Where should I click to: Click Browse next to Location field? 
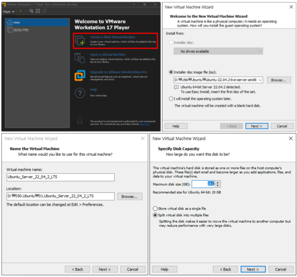(x=130, y=197)
